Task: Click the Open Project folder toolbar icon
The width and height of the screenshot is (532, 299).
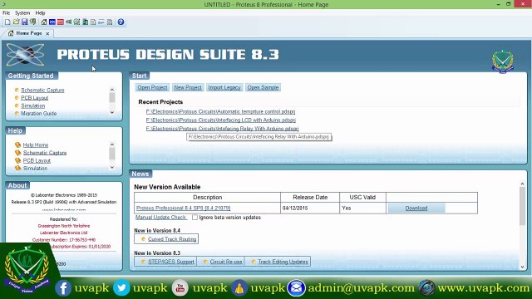Action: point(16,22)
